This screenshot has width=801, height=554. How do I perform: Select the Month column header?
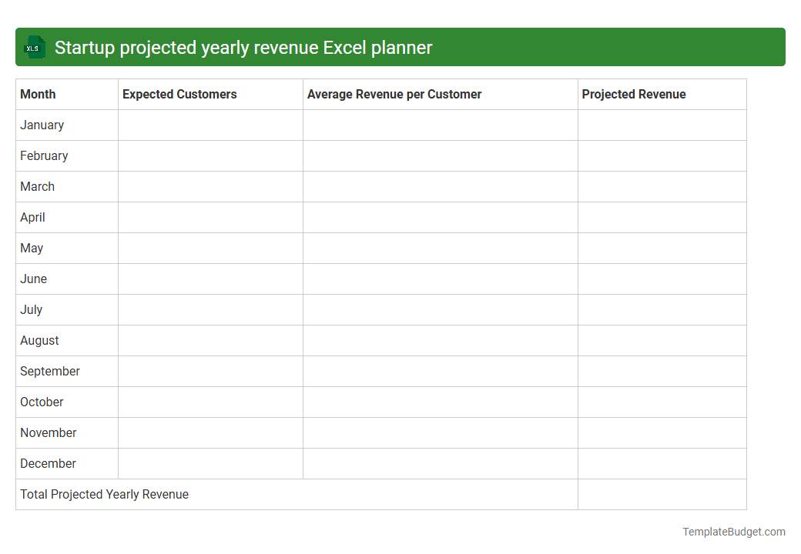(38, 94)
